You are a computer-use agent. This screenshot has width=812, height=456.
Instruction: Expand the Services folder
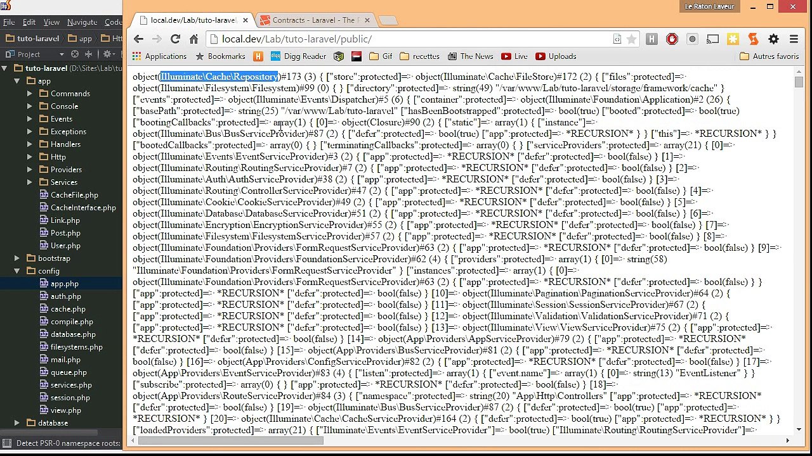click(29, 182)
